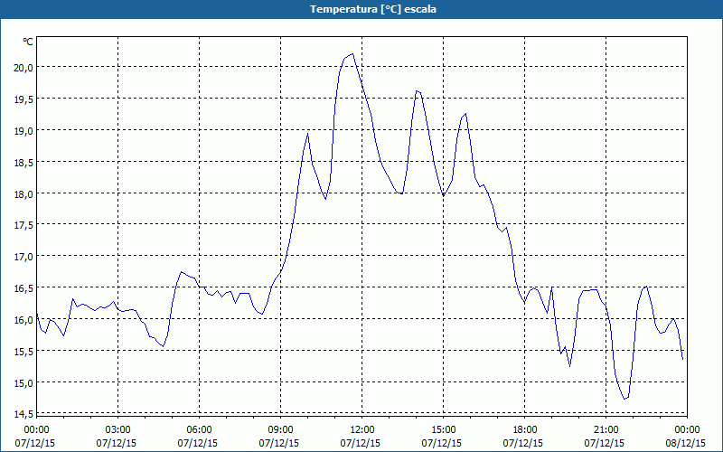
Task: Click the curve's lowest dip after 21:00
Action: [x=624, y=399]
